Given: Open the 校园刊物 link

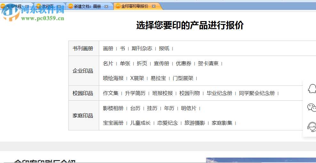Looking at the screenshot, I should click(x=190, y=93).
